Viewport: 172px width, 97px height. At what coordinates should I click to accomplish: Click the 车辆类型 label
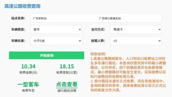(18, 29)
